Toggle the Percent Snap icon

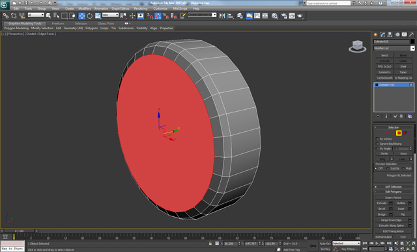pos(165,16)
